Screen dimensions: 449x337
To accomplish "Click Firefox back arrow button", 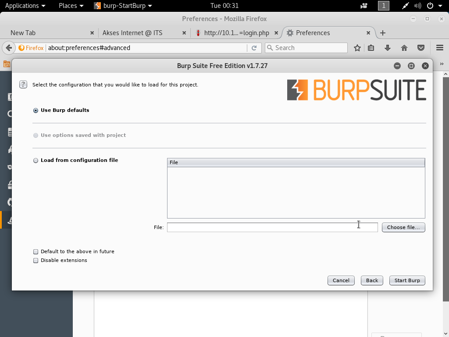I will [8, 48].
